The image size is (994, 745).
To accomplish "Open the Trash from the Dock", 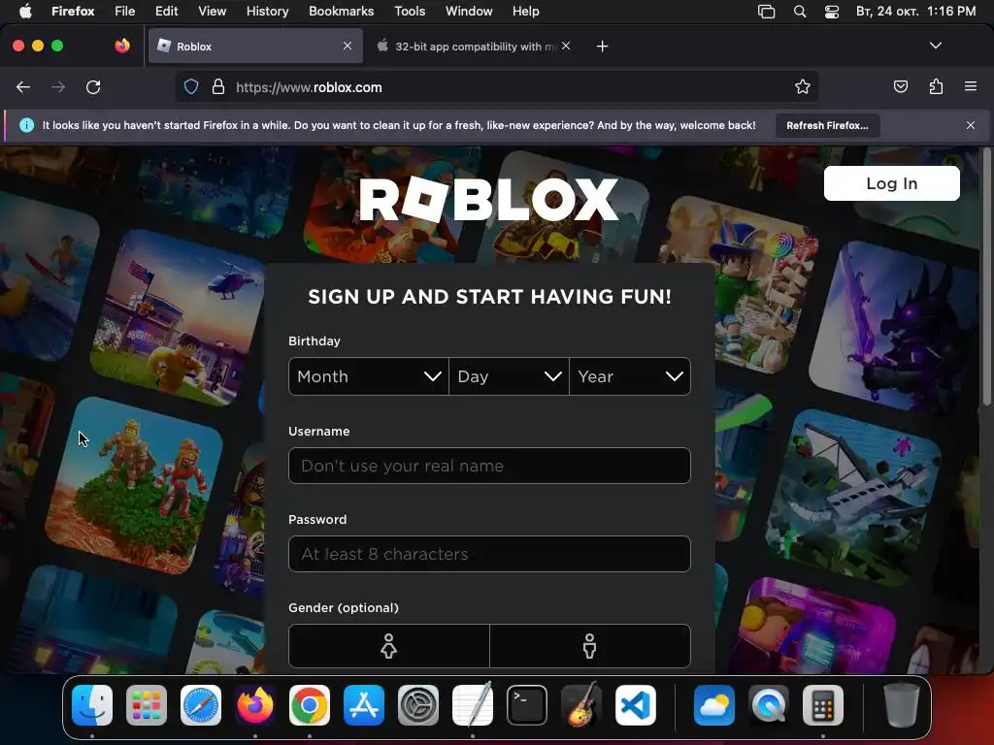I will click(902, 705).
